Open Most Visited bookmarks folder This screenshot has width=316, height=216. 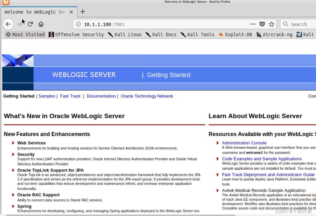point(25,35)
